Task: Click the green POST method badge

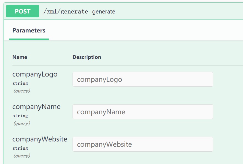Action: click(23, 11)
